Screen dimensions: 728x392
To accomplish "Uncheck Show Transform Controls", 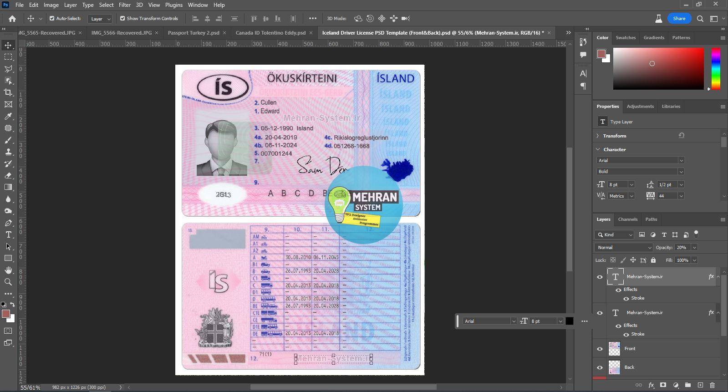I will click(x=122, y=19).
